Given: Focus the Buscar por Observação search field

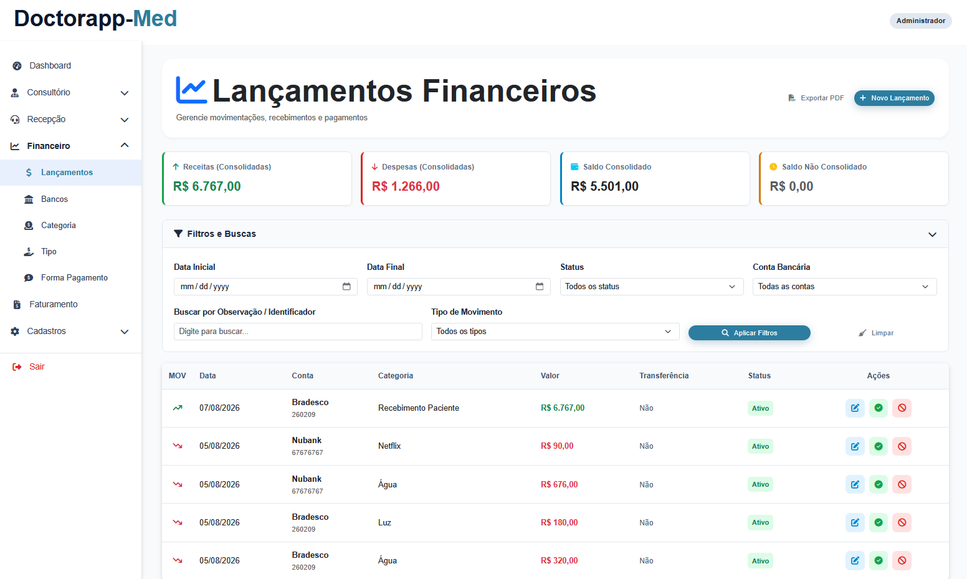Looking at the screenshot, I should (x=298, y=332).
